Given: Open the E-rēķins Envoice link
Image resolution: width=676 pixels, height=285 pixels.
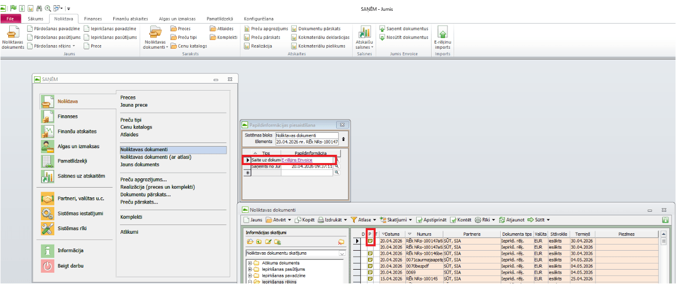Looking at the screenshot, I should 297,160.
